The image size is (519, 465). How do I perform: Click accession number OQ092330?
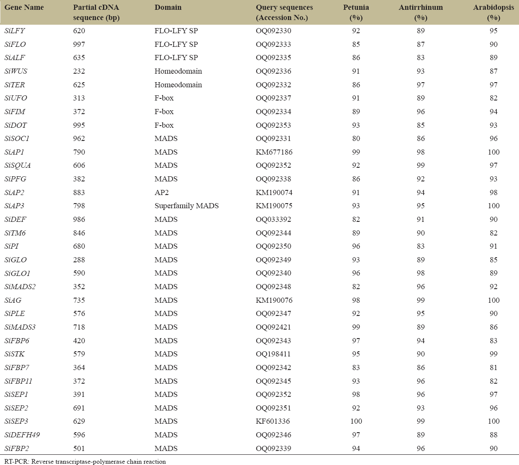tap(273, 31)
